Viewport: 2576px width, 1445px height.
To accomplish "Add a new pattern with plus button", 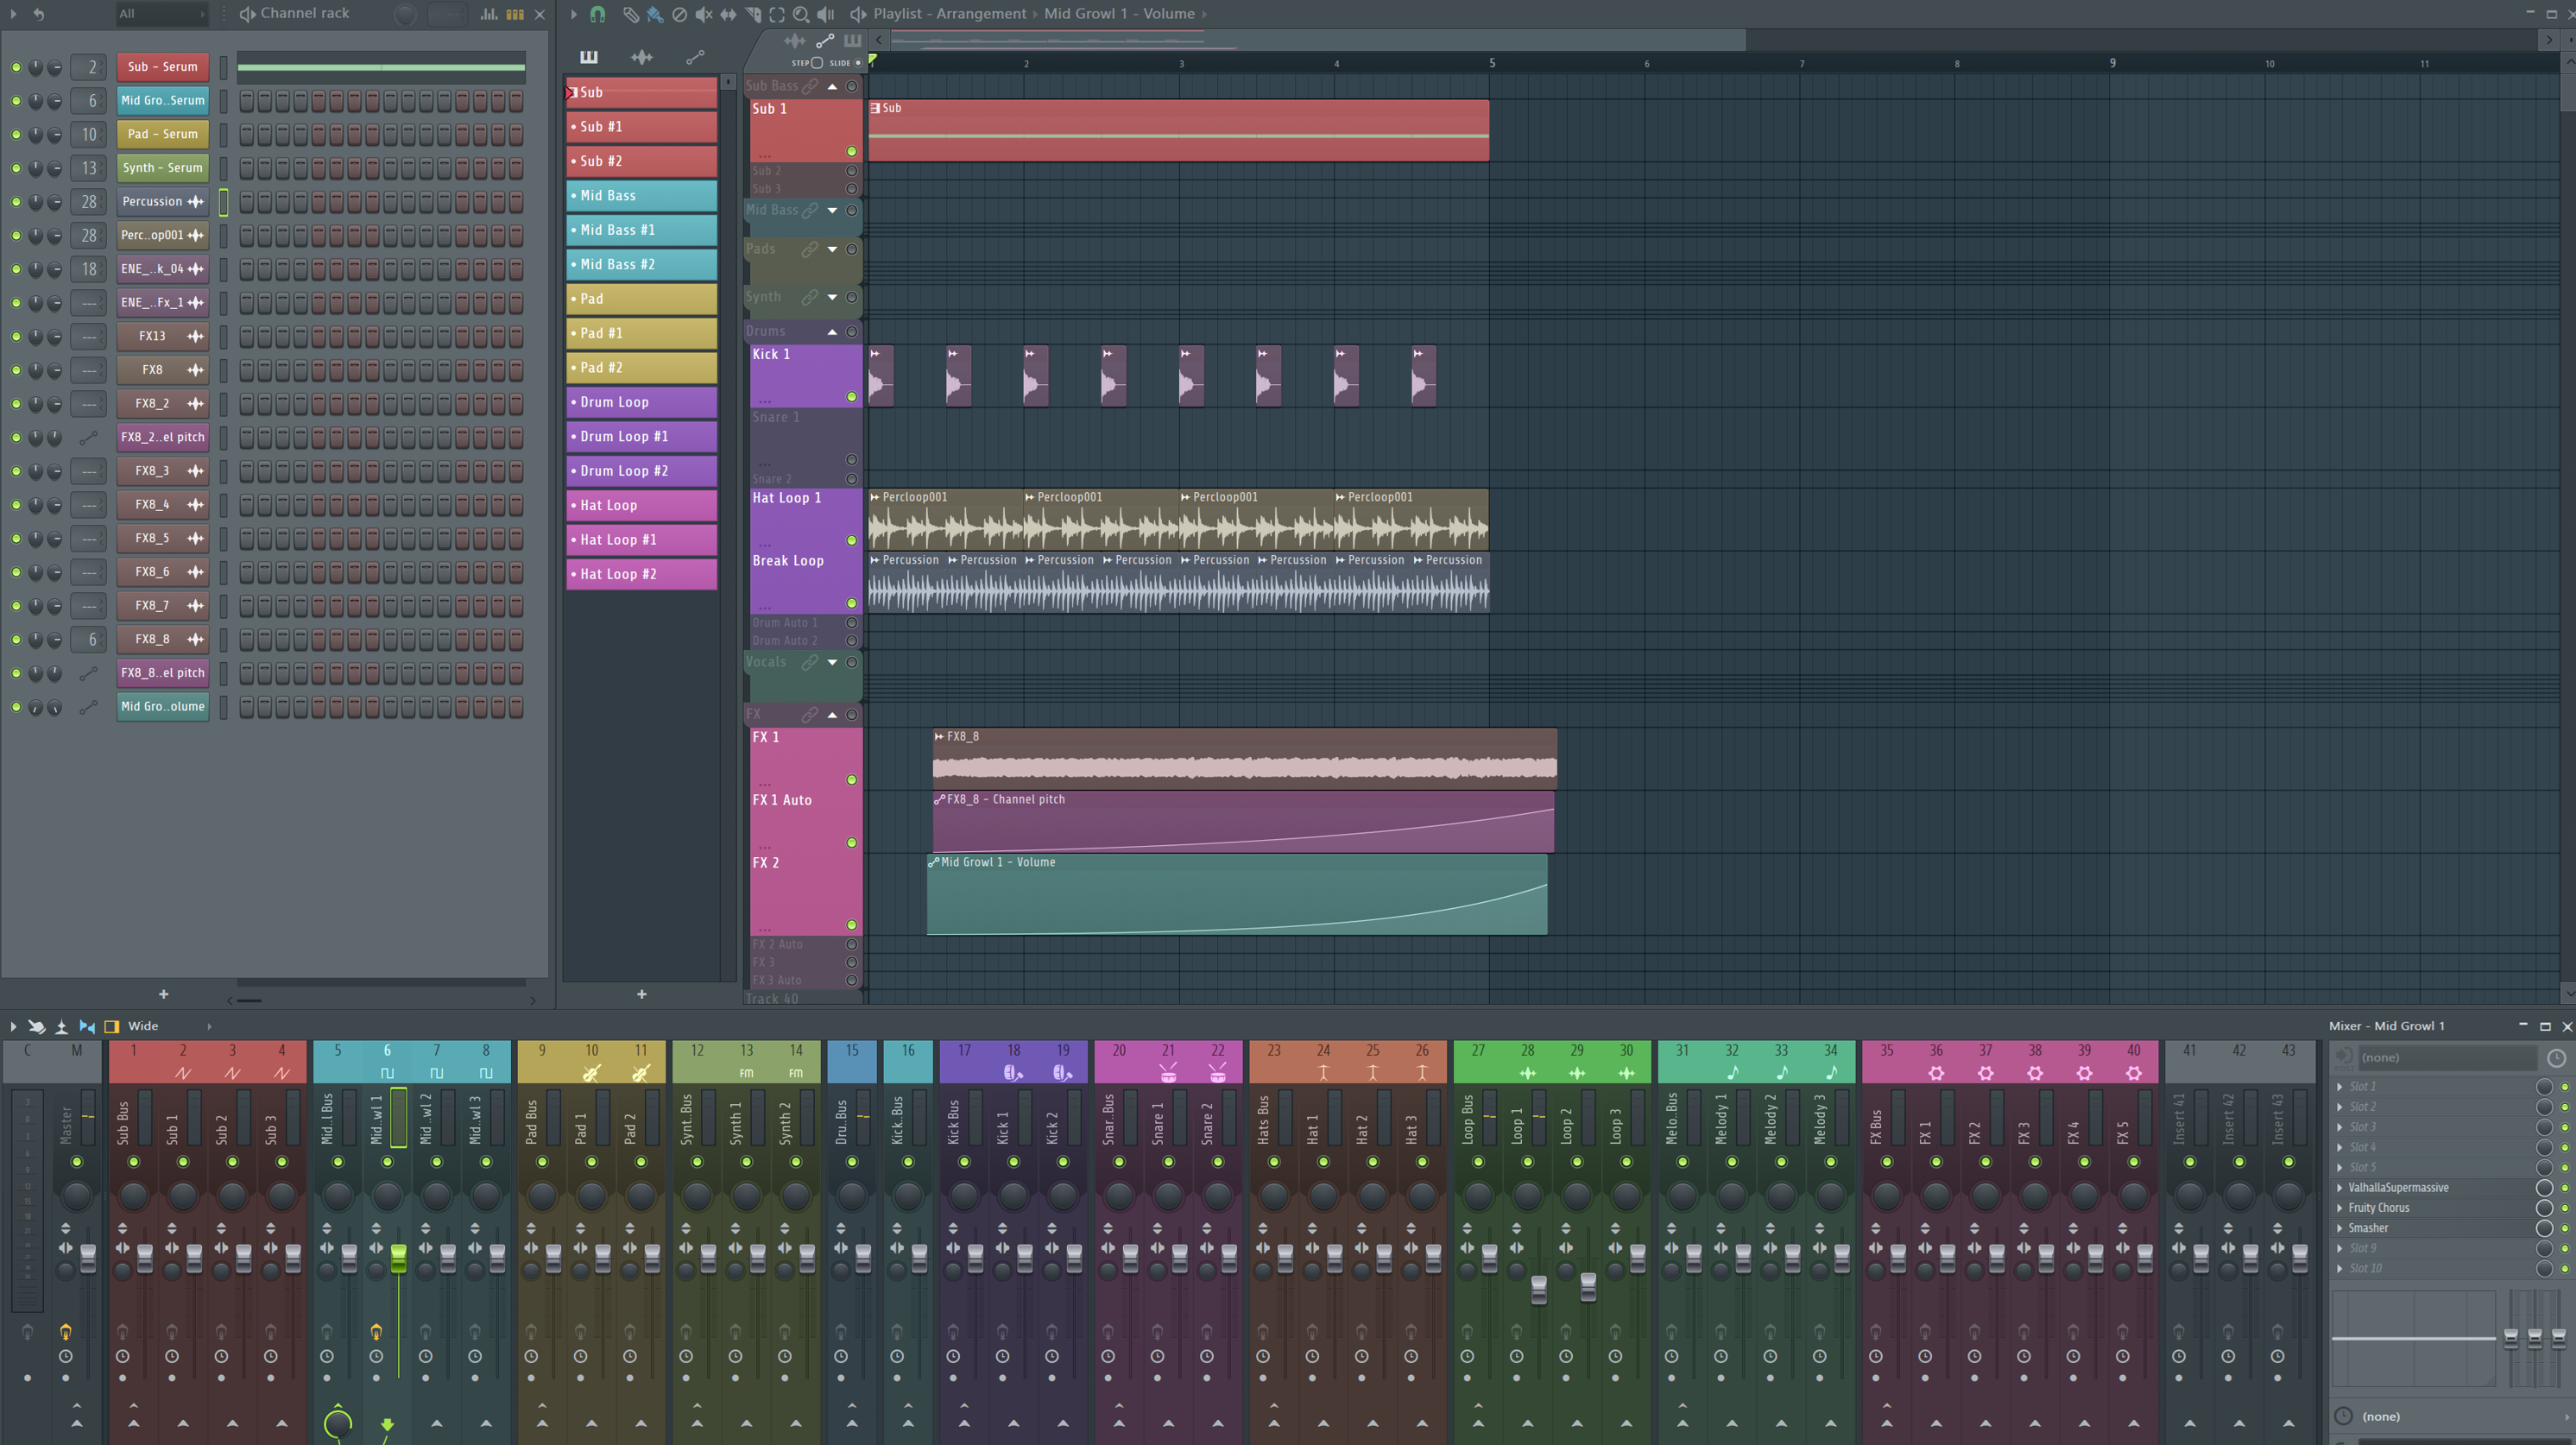I will 642,994.
